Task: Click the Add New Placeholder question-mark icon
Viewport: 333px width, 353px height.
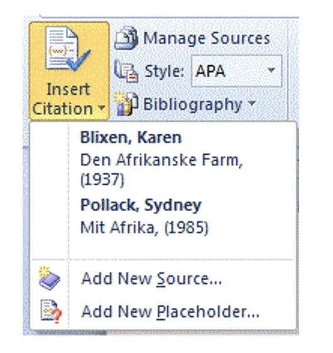Action: pyautogui.click(x=51, y=312)
